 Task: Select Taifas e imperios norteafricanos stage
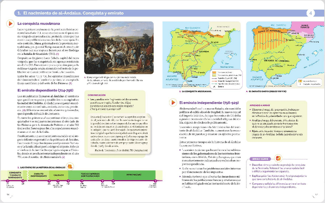click(x=88, y=175)
